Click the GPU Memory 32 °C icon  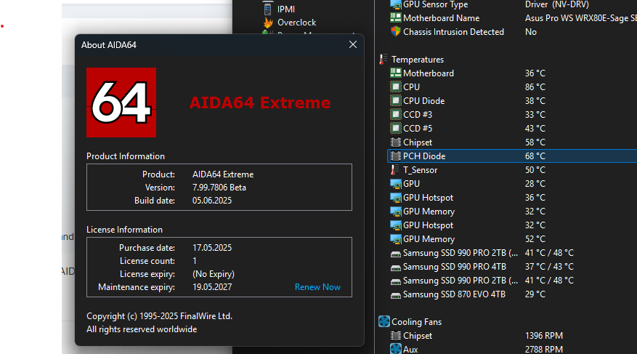395,212
